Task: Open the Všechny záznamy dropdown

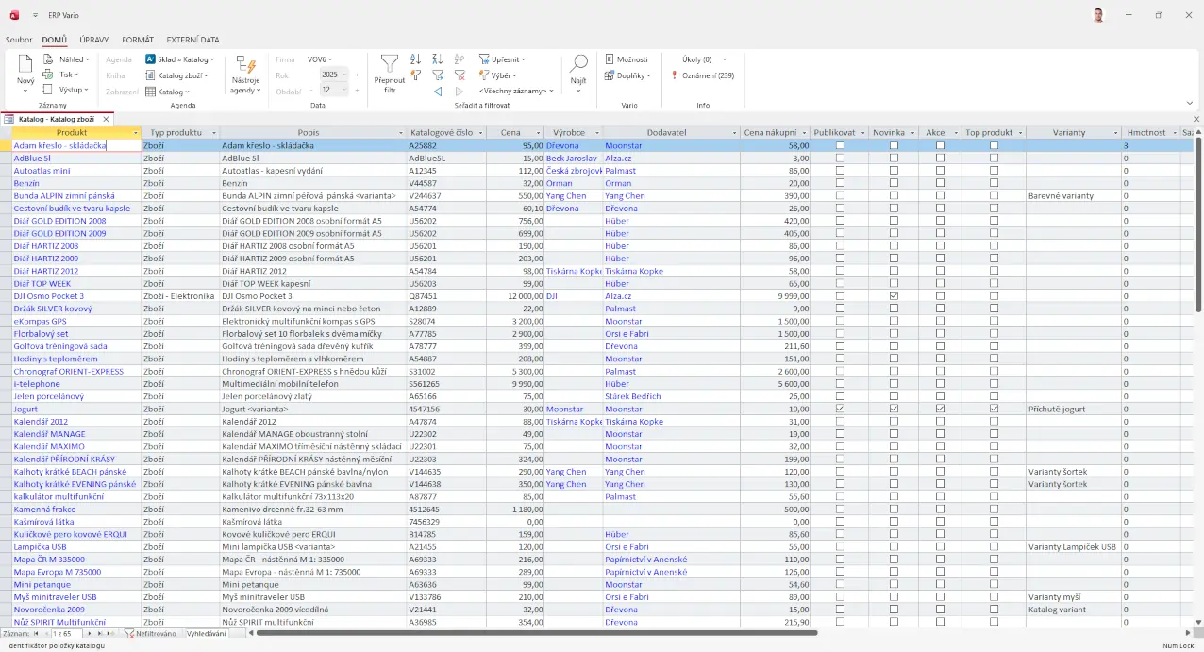Action: [x=515, y=92]
